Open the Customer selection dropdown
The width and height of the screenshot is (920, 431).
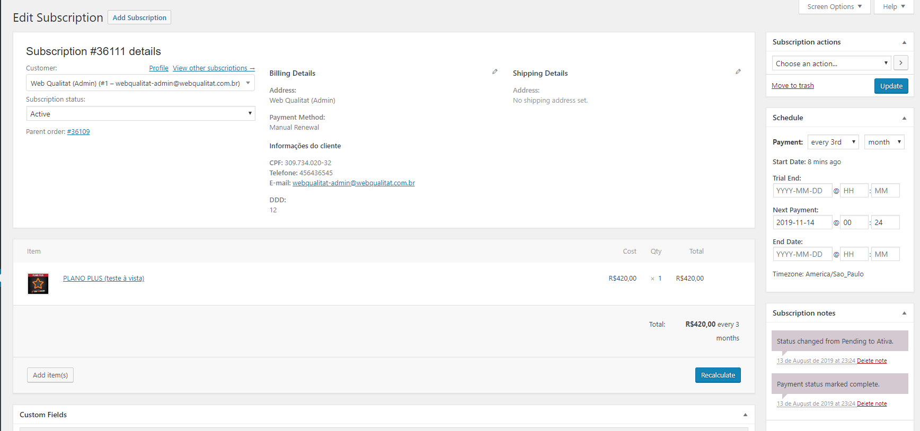click(140, 83)
